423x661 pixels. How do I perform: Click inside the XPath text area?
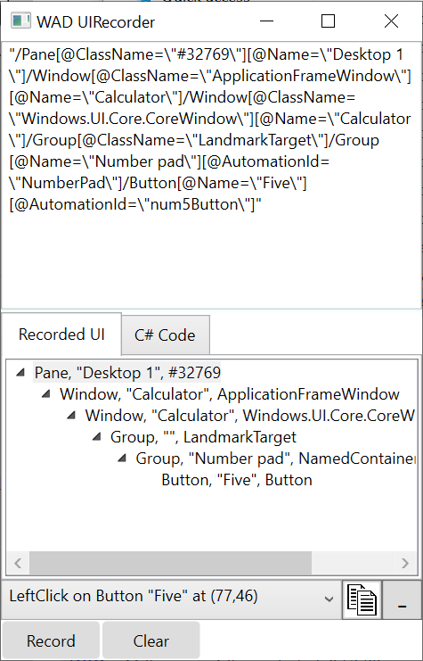(x=211, y=175)
